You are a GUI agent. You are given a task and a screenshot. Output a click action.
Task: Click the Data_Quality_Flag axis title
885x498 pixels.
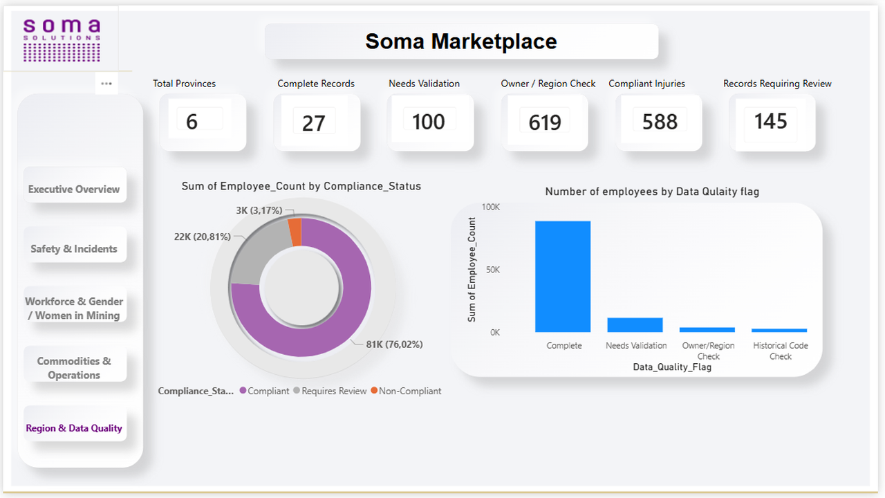pos(672,367)
